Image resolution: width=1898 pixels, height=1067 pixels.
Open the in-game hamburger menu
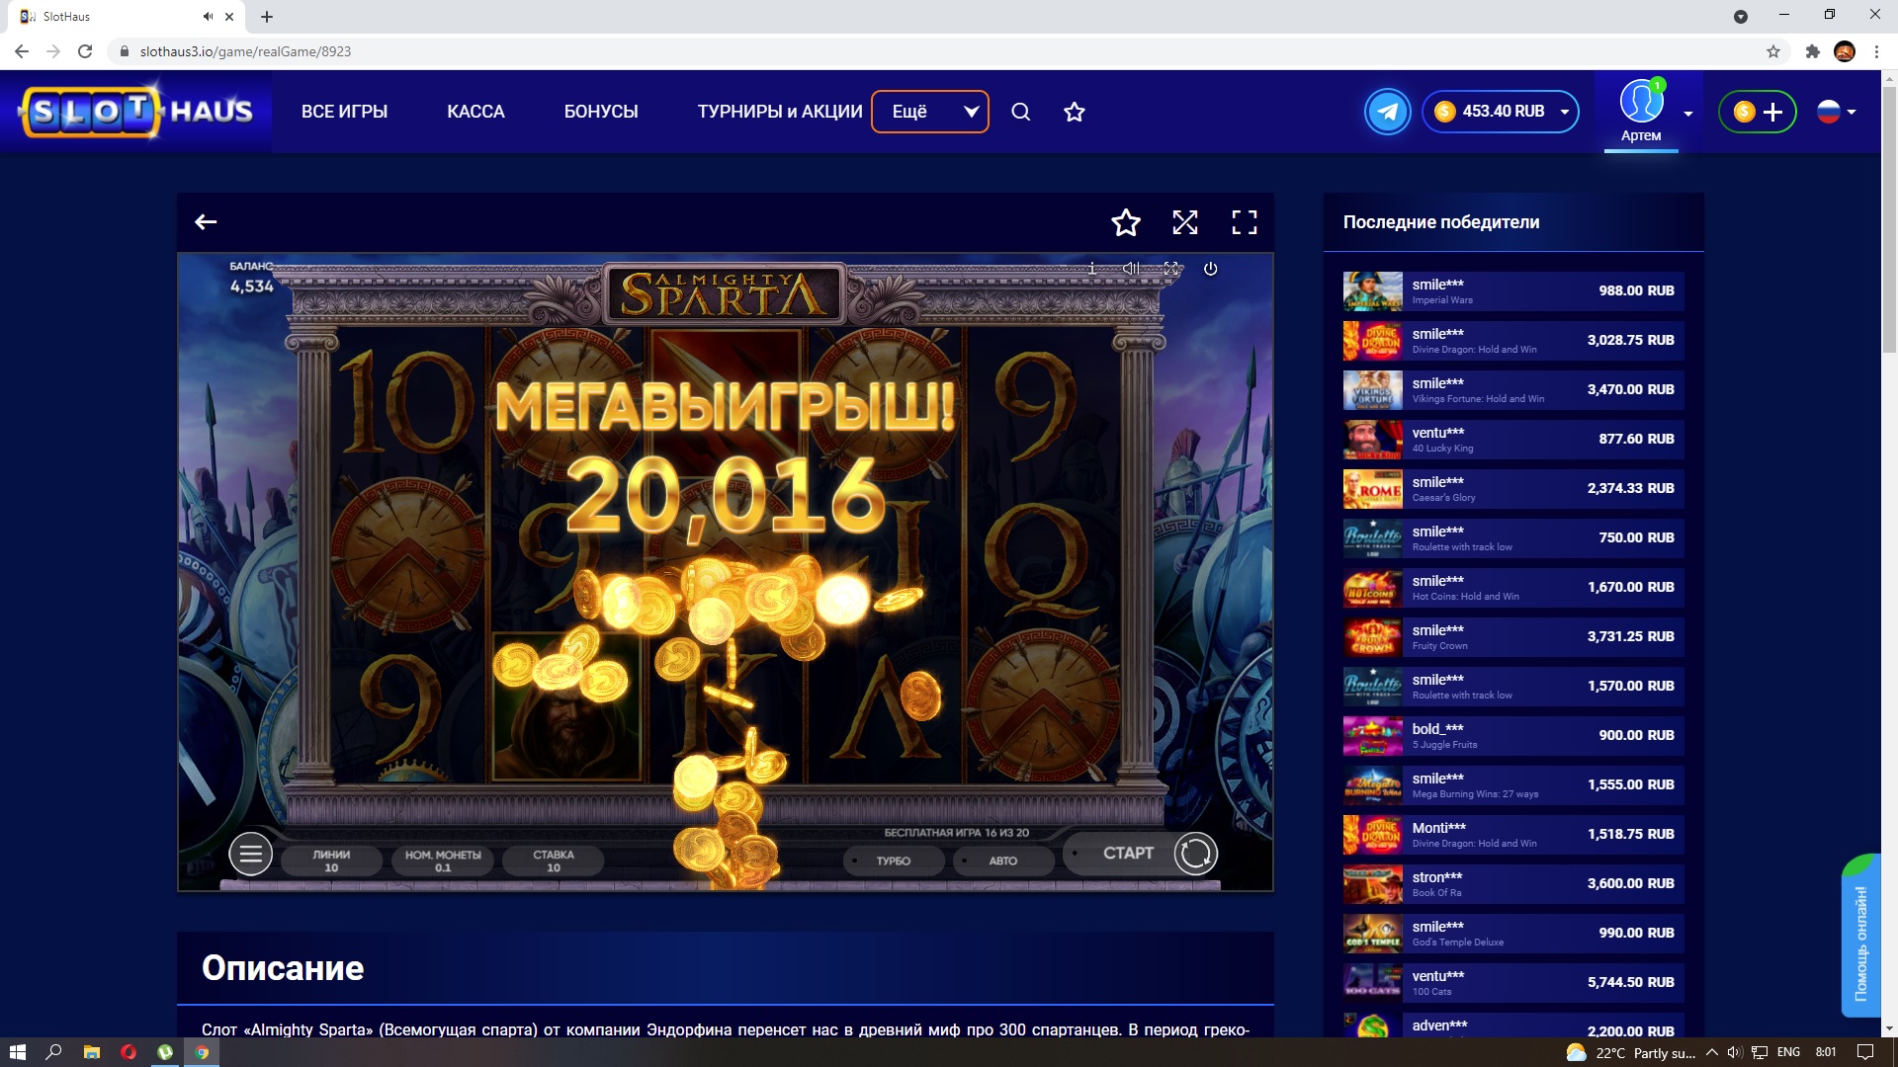point(250,854)
